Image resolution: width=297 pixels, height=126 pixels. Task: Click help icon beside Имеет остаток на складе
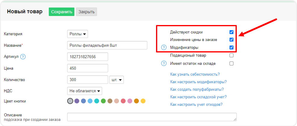[164, 63]
